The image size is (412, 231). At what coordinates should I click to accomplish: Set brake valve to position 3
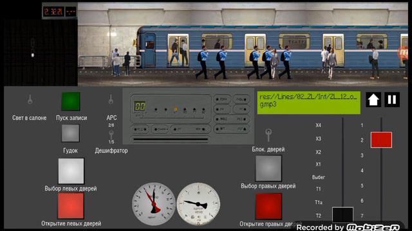pos(362,155)
